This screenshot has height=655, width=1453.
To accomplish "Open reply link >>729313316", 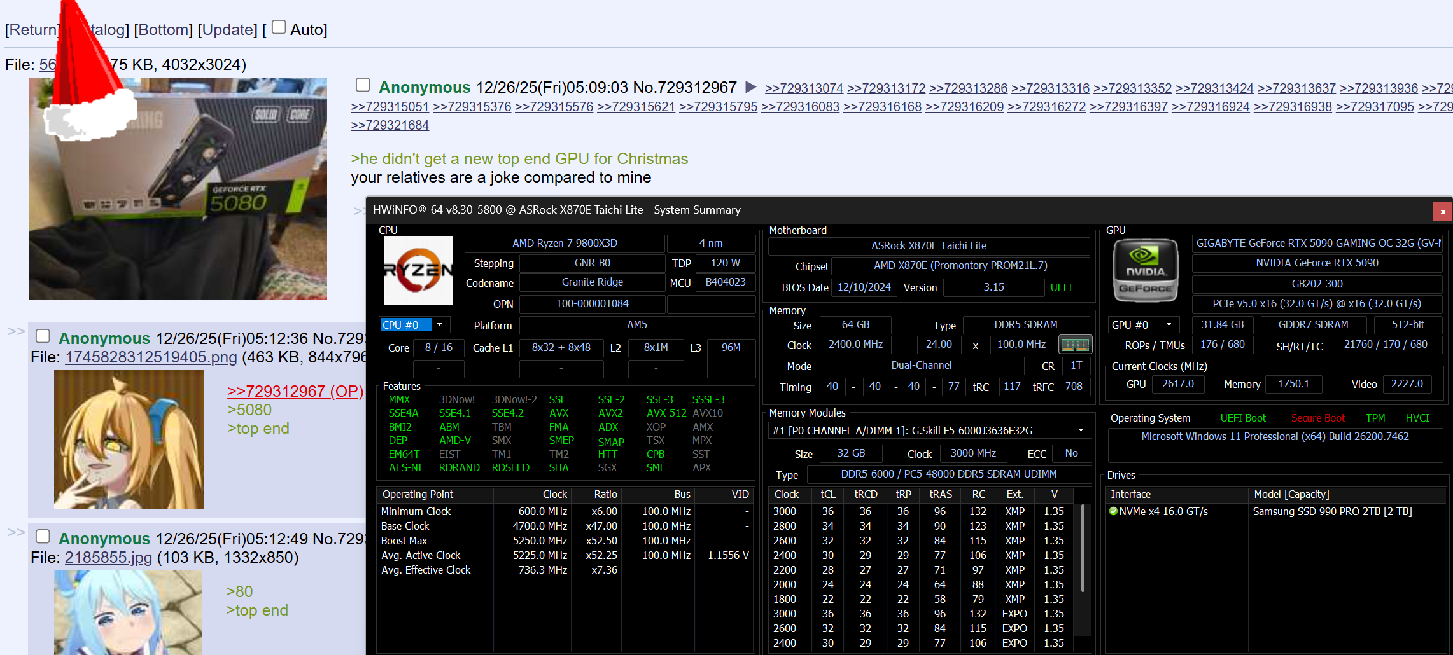I will (x=1050, y=88).
